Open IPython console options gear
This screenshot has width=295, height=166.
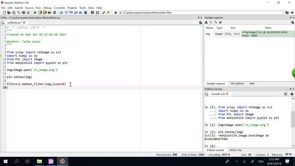click(292, 94)
